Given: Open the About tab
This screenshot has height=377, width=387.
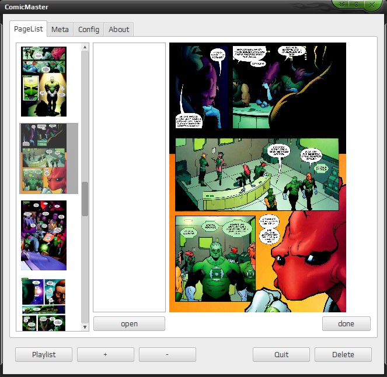Looking at the screenshot, I should [118, 30].
